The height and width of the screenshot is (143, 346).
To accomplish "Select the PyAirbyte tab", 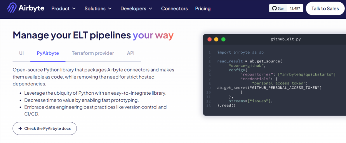I will (48, 53).
